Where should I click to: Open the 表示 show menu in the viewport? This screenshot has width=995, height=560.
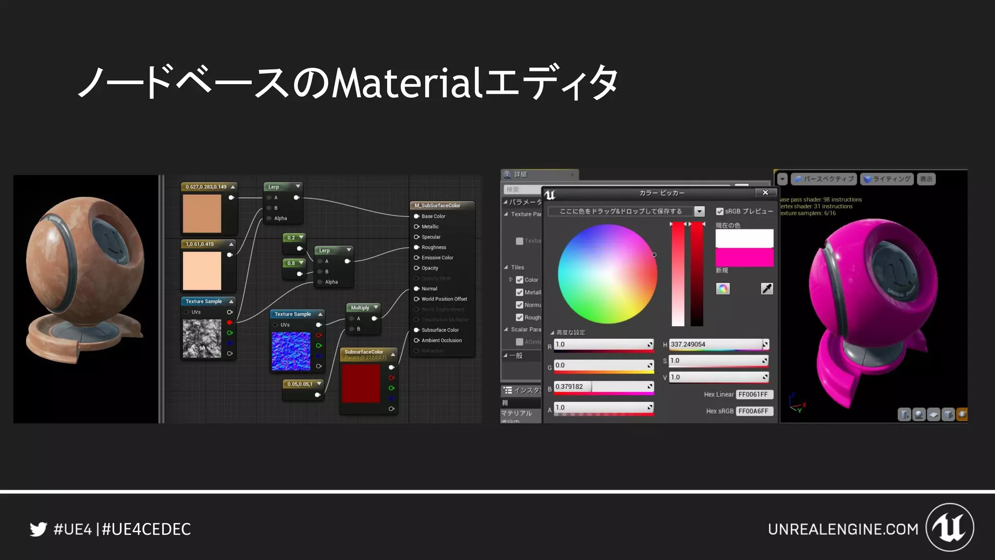[926, 179]
